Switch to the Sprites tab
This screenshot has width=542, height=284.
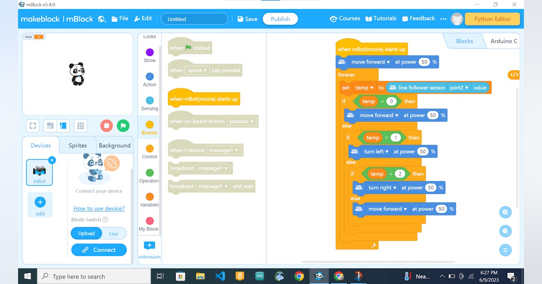(77, 145)
